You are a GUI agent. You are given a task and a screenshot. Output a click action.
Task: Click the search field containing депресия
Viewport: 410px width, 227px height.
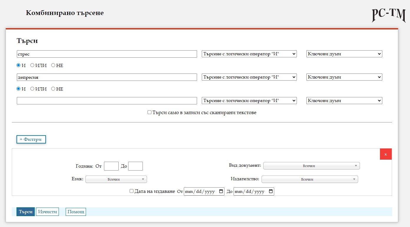point(107,77)
